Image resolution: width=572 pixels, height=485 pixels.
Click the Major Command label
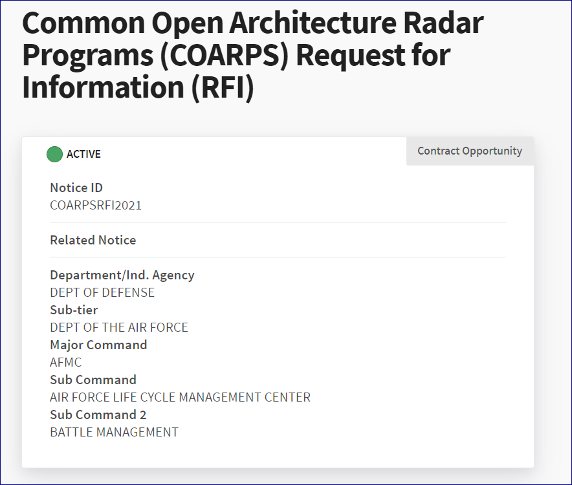98,345
